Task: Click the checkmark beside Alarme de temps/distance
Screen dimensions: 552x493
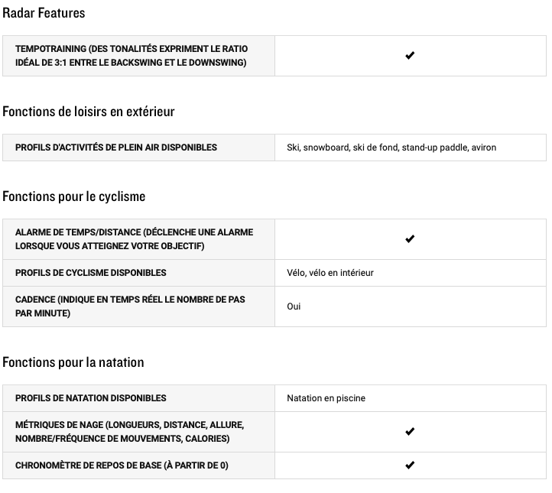Action: point(410,239)
